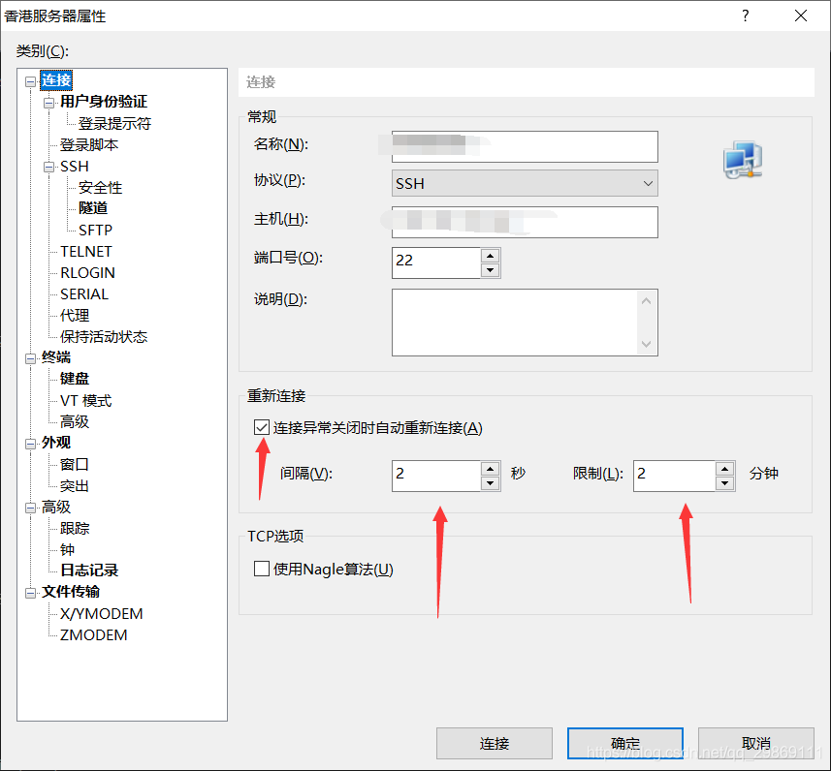The height and width of the screenshot is (771, 831).
Task: Select 保持活动状态 tree item
Action: [x=104, y=336]
